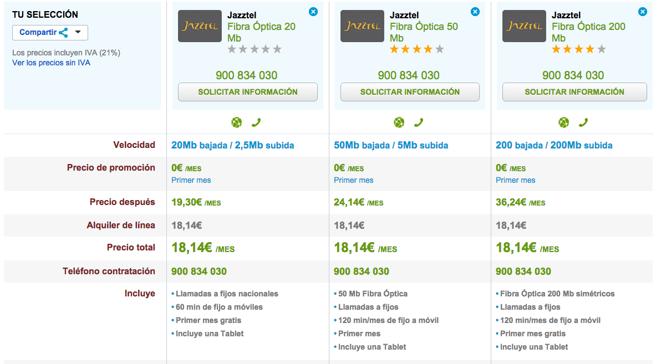
Task: Click header phone number of Fibra Óptica 200 Mb
Action: click(x=573, y=75)
